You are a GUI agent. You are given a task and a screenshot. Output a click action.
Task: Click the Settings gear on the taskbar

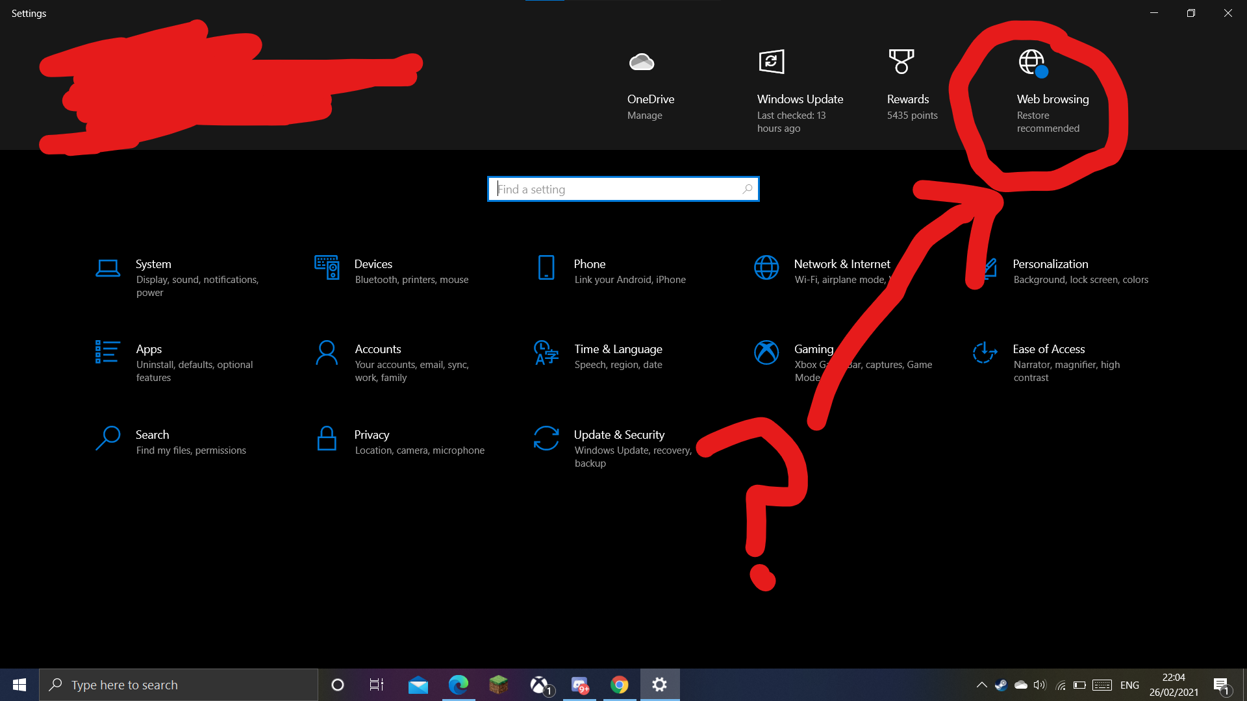(660, 685)
